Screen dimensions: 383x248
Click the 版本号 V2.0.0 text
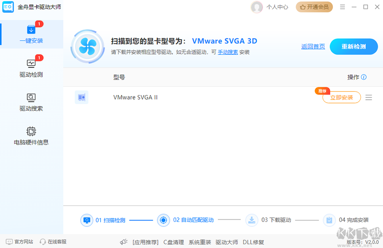point(363,242)
